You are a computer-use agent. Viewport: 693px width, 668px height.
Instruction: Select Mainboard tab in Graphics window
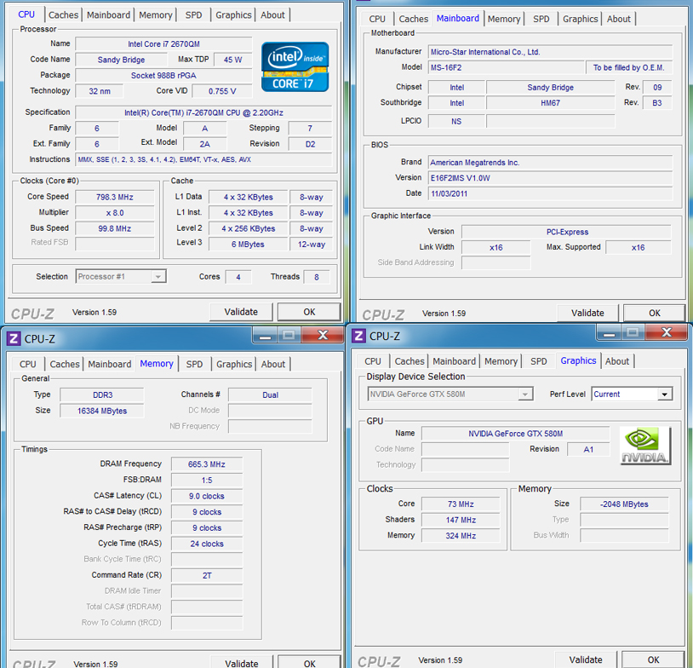tap(454, 361)
